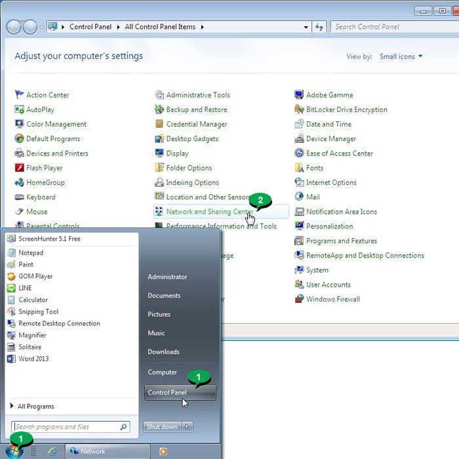459x459 pixels.
Task: Click the Snipping Tool scissors icon
Action: tap(11, 311)
